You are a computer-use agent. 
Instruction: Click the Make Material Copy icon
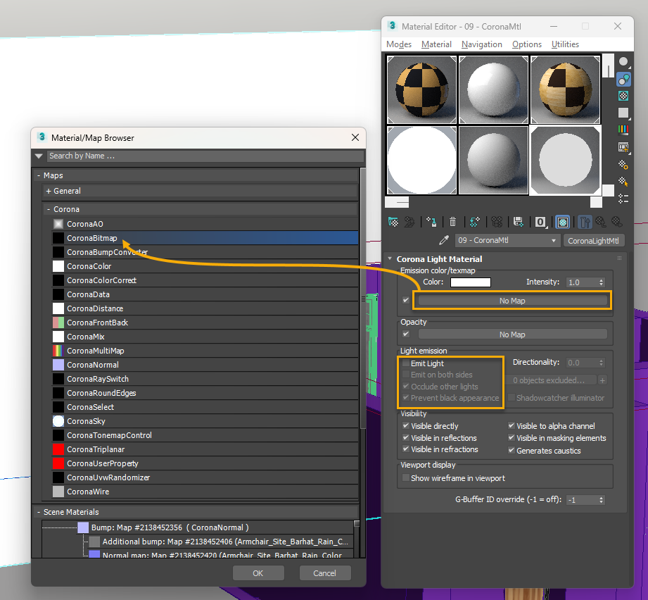click(474, 222)
